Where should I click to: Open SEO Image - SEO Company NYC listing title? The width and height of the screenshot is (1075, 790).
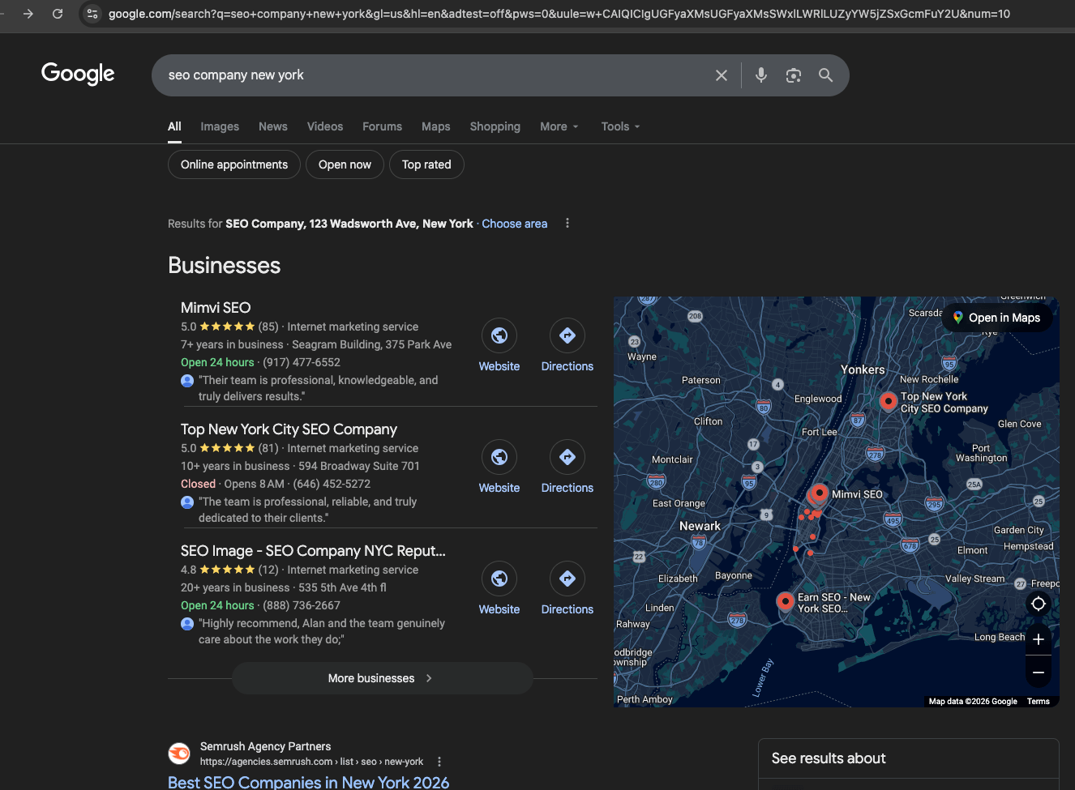313,551
